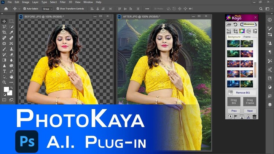Select the Move tool in toolbar

point(4,21)
